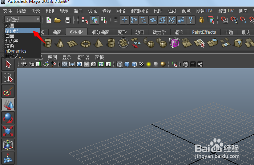This screenshot has width=254, height=165.
Task: Click the purple sphere cage shelf icon
Action: (x=174, y=42)
